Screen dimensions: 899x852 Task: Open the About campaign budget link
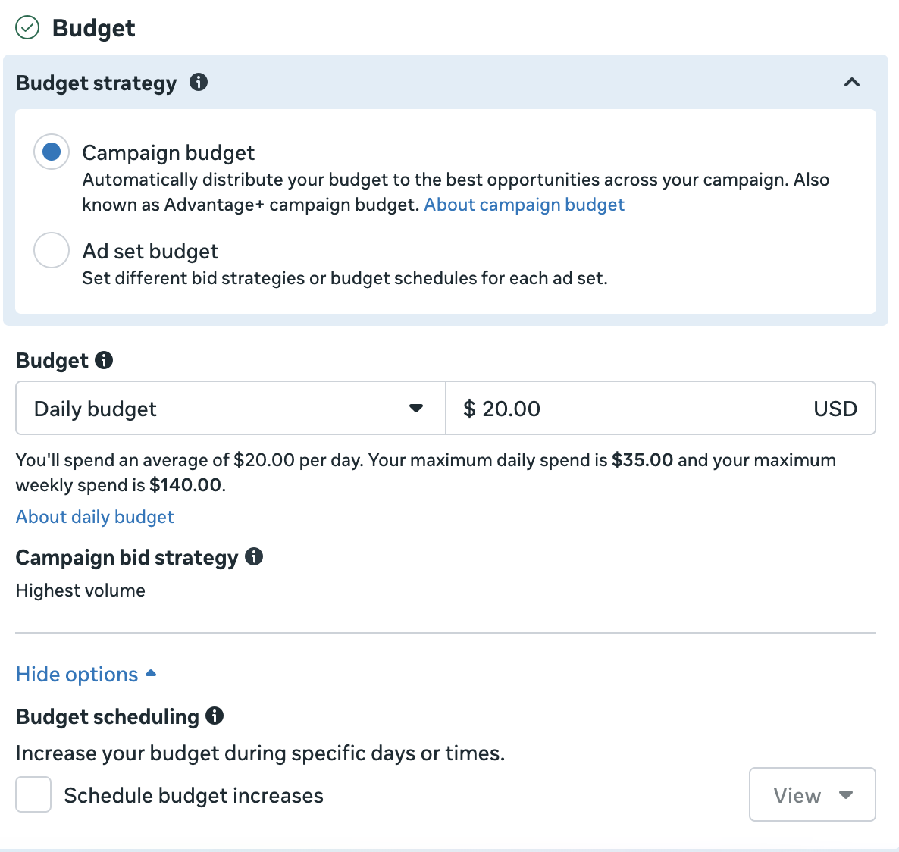coord(524,204)
